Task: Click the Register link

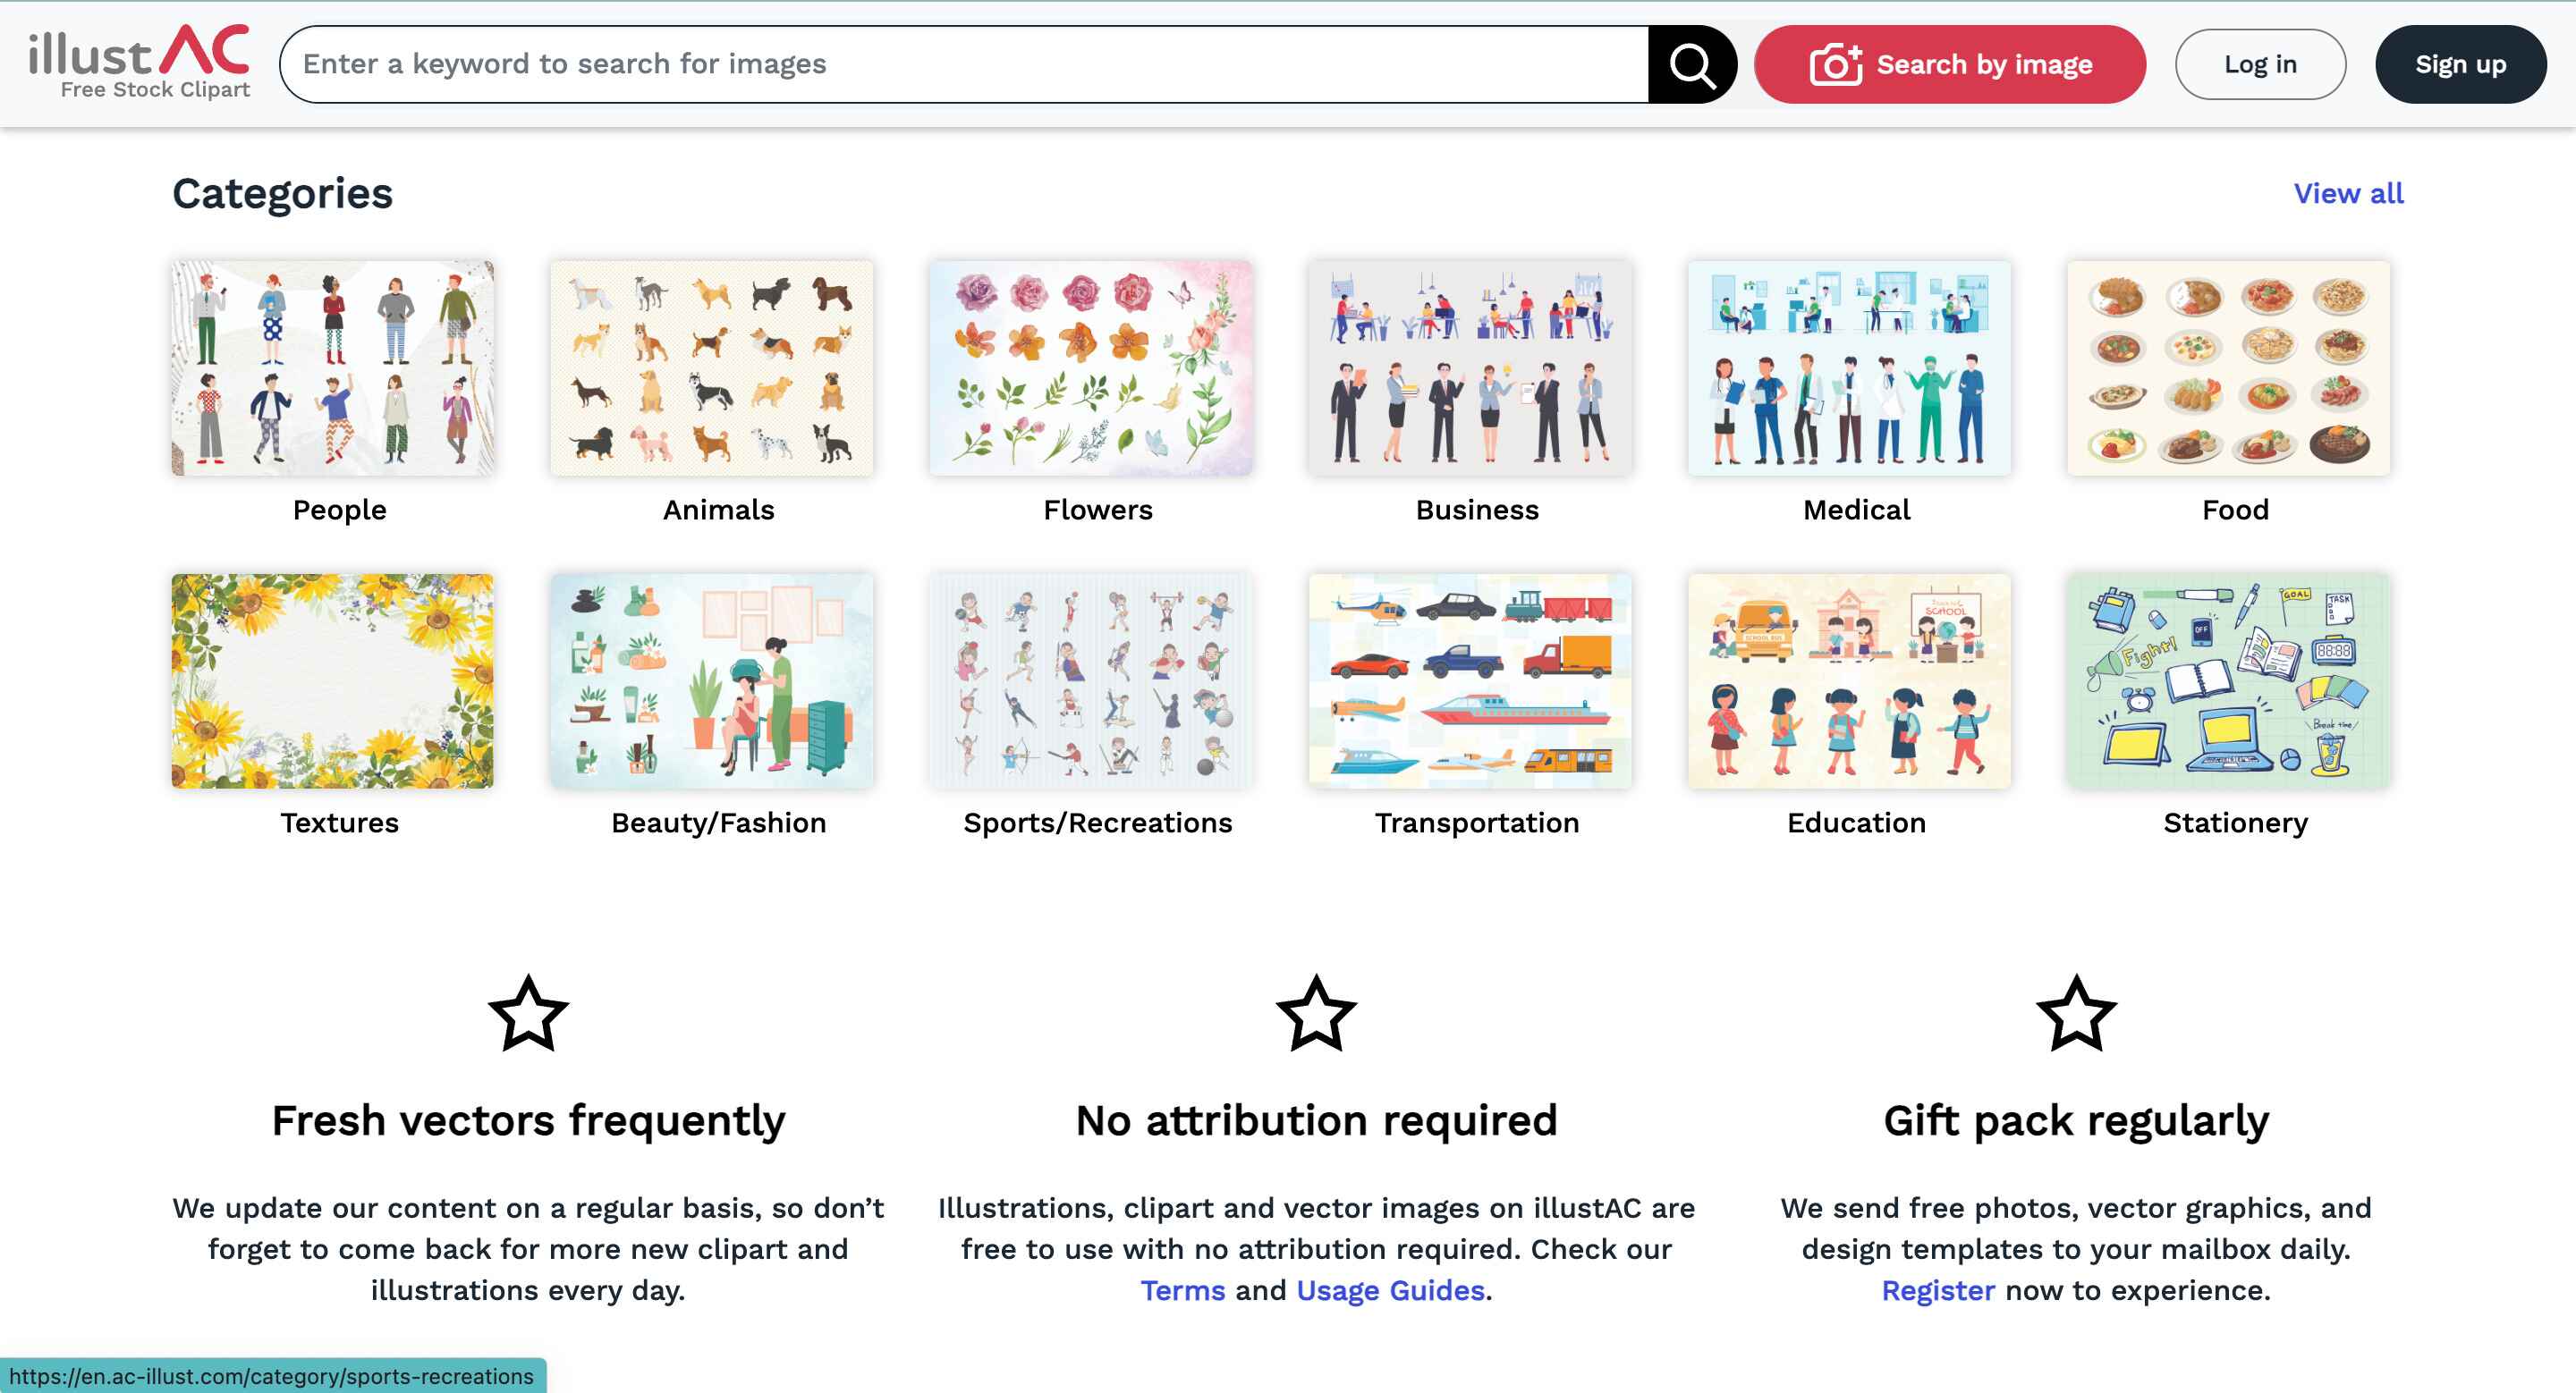Action: 1938,1290
